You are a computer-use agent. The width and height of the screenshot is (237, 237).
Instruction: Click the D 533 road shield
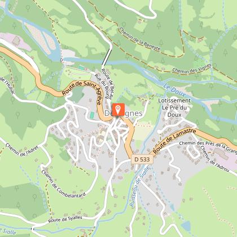point(142,159)
